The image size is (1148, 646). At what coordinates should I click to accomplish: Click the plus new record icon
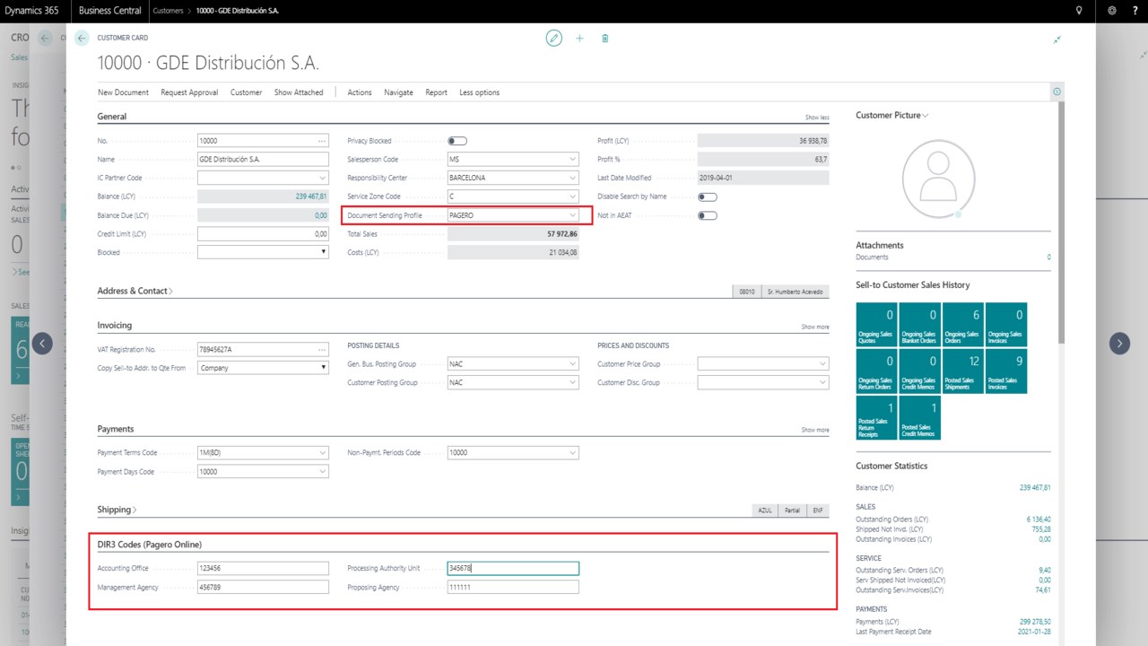(x=579, y=39)
